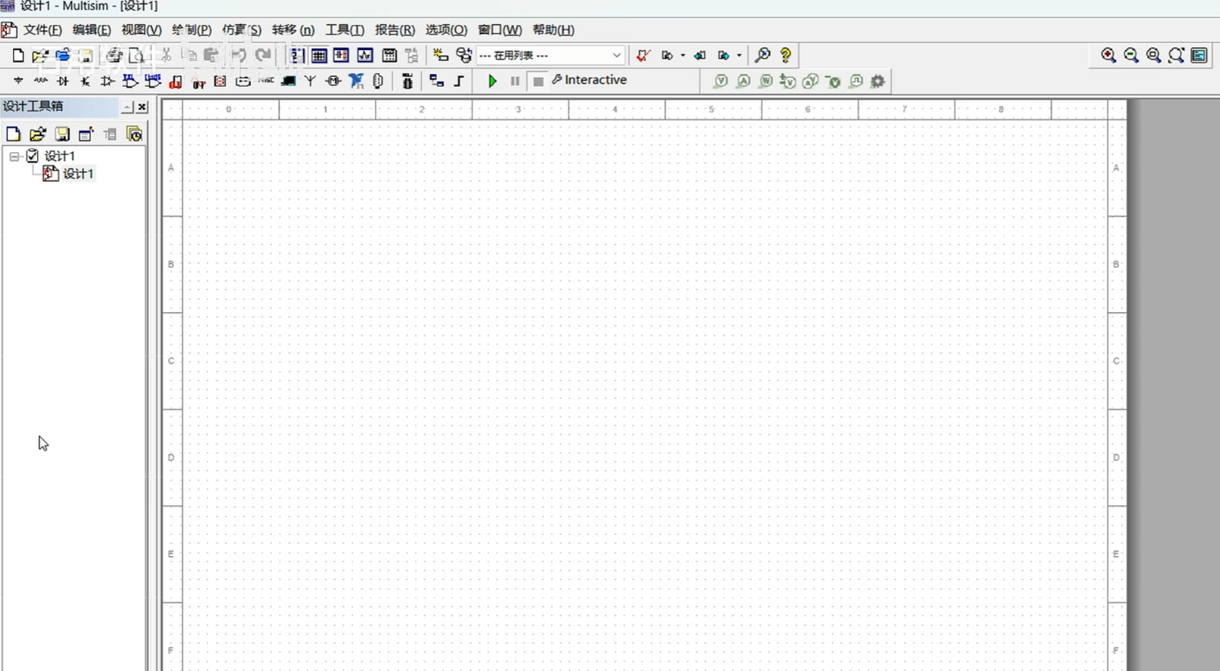Close the 设计工具箱 panel
Screen dimensions: 1220x671
(x=142, y=107)
